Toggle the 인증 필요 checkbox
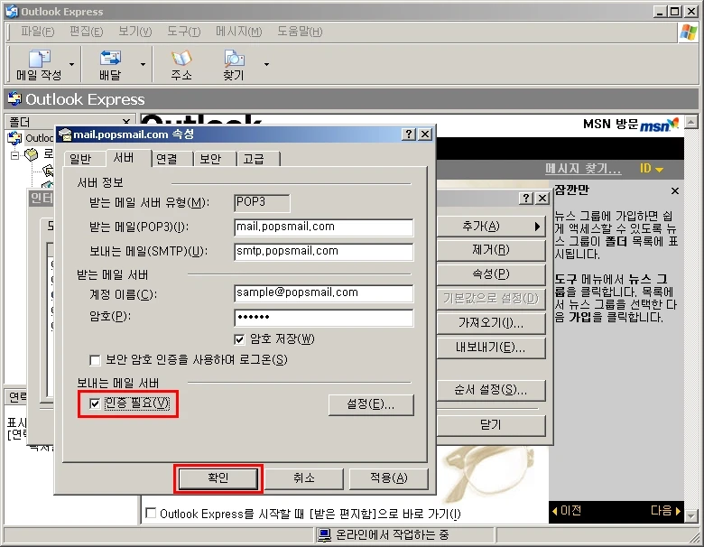704x547 pixels. pyautogui.click(x=96, y=403)
